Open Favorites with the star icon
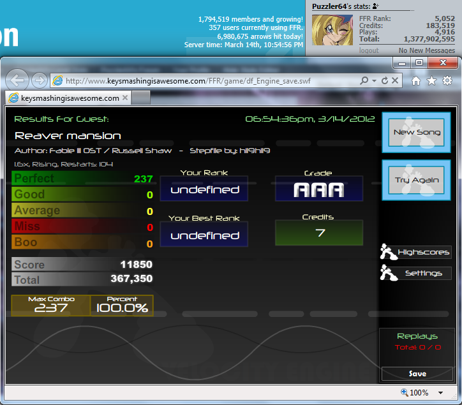 coord(431,81)
